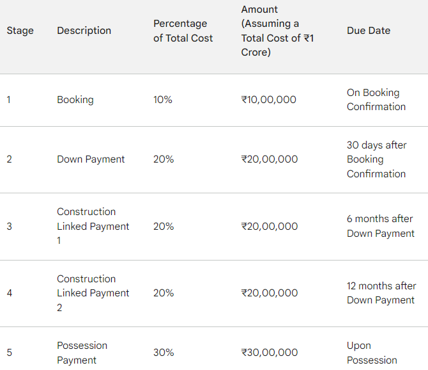Click the ₹20,00,000 amount for stage 2
Screen dimensions: 428x370
[x=270, y=159]
